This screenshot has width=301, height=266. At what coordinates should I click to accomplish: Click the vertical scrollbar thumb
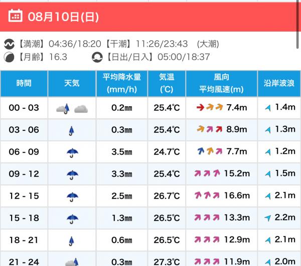click(297, 24)
